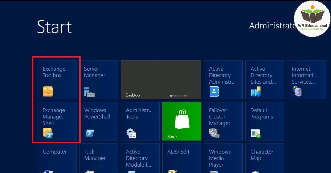Click the 'Default Programs' tile label
The width and height of the screenshot is (331, 173).
(x=261, y=113)
